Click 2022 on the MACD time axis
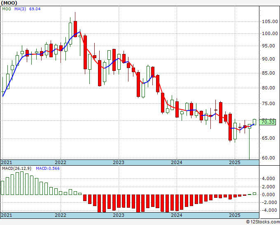Viewport: 280px width, 225px height. click(x=61, y=215)
